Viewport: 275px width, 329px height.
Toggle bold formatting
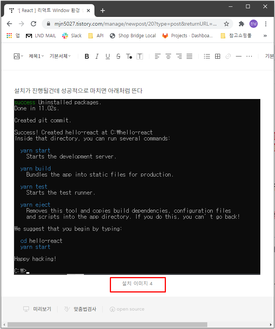(x=87, y=56)
